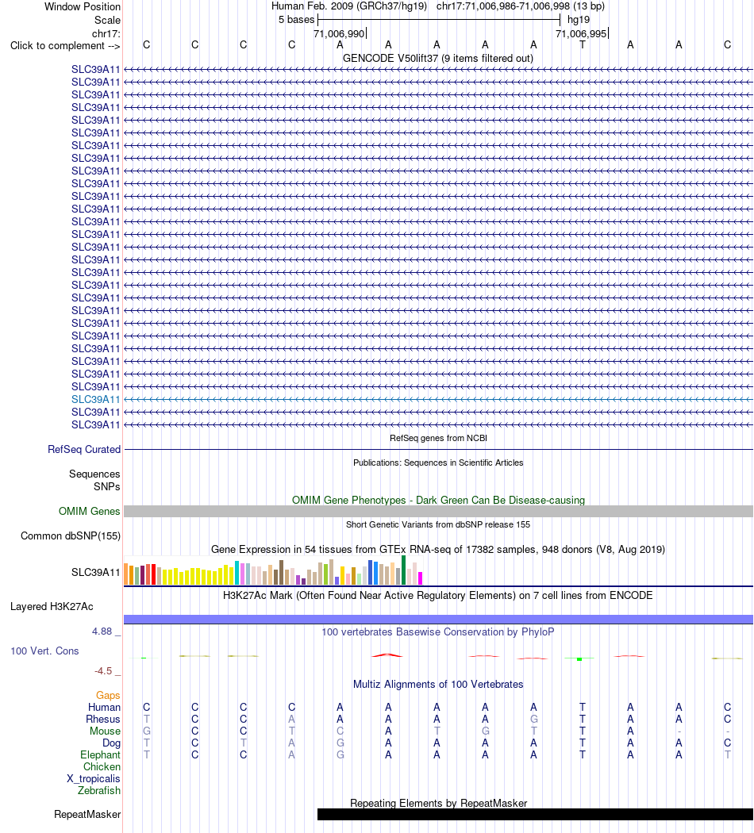Click the Dog species label

tap(112, 743)
